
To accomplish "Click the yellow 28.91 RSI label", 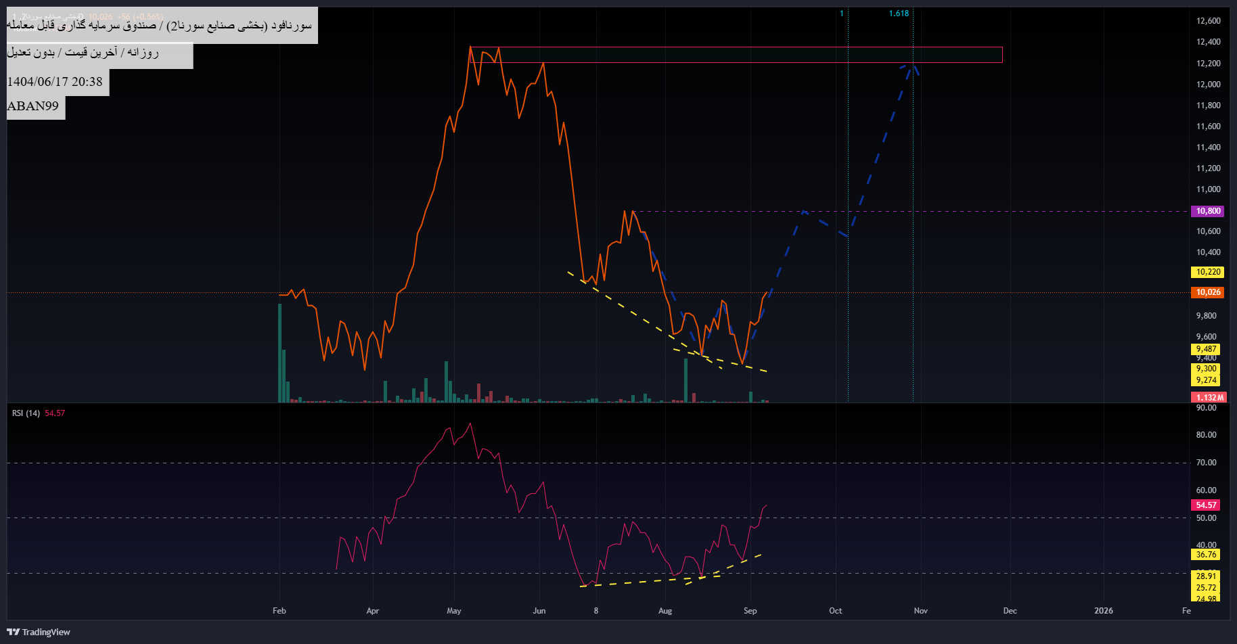I will coord(1205,576).
